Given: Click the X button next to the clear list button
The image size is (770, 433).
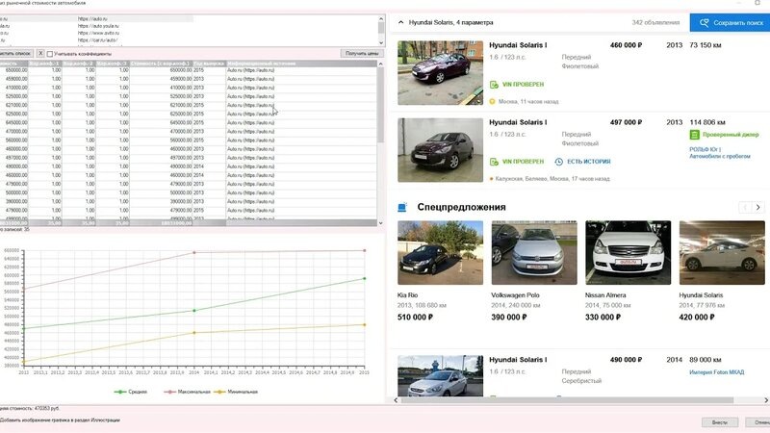Looking at the screenshot, I should click(x=40, y=53).
